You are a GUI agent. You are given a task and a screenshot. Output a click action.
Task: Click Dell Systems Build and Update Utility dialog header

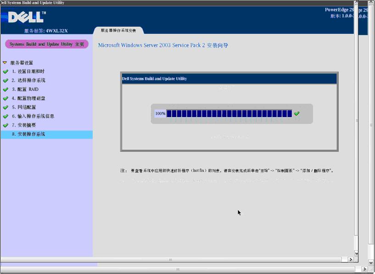click(x=229, y=78)
